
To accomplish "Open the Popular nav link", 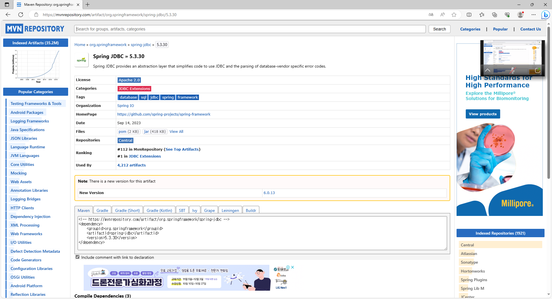I will pos(500,29).
